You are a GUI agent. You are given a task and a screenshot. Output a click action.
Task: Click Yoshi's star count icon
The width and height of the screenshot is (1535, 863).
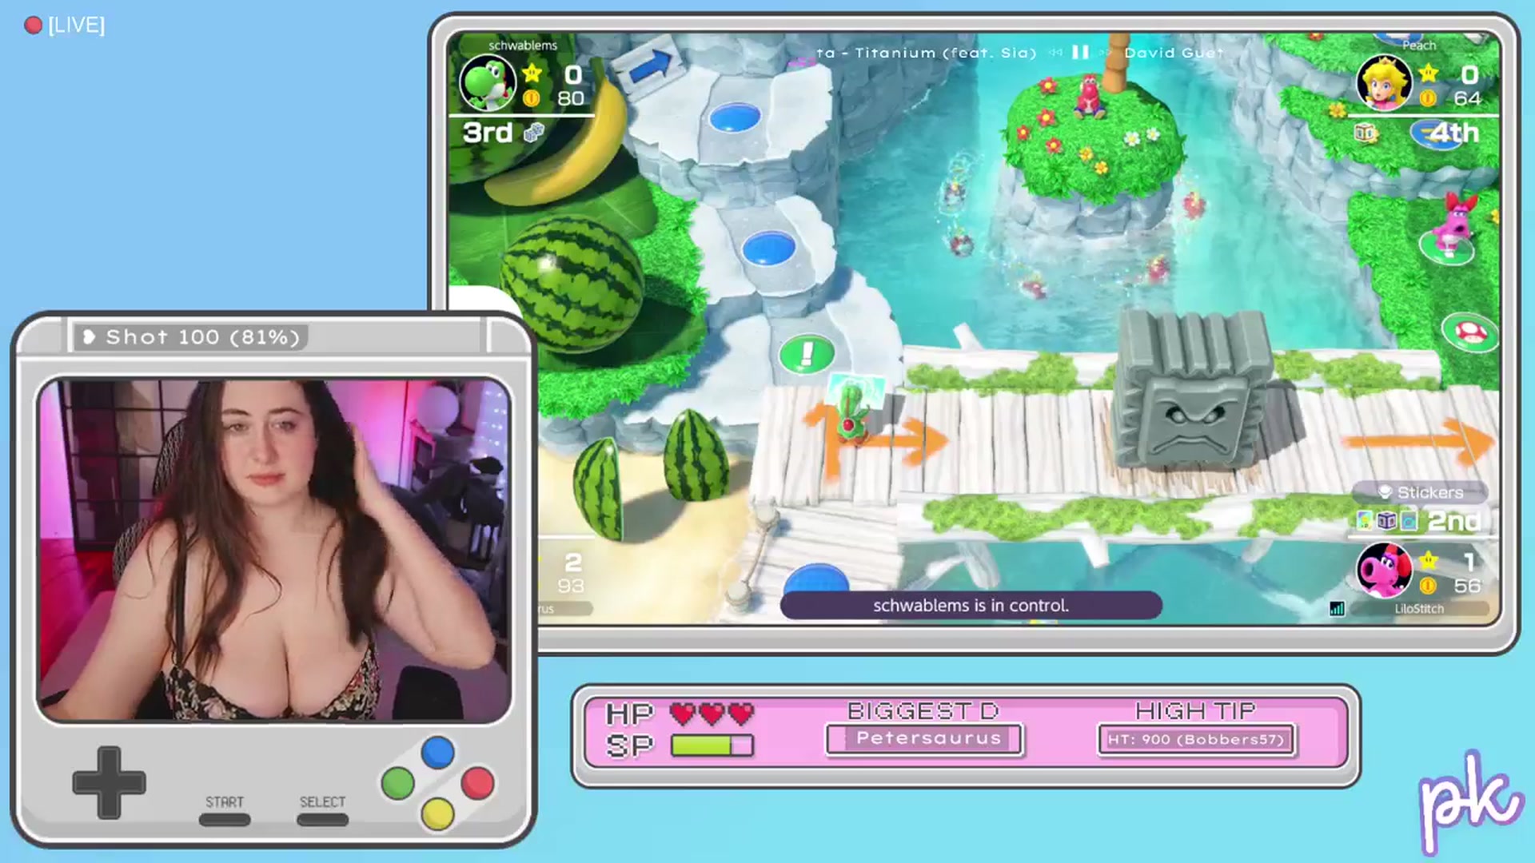532,74
